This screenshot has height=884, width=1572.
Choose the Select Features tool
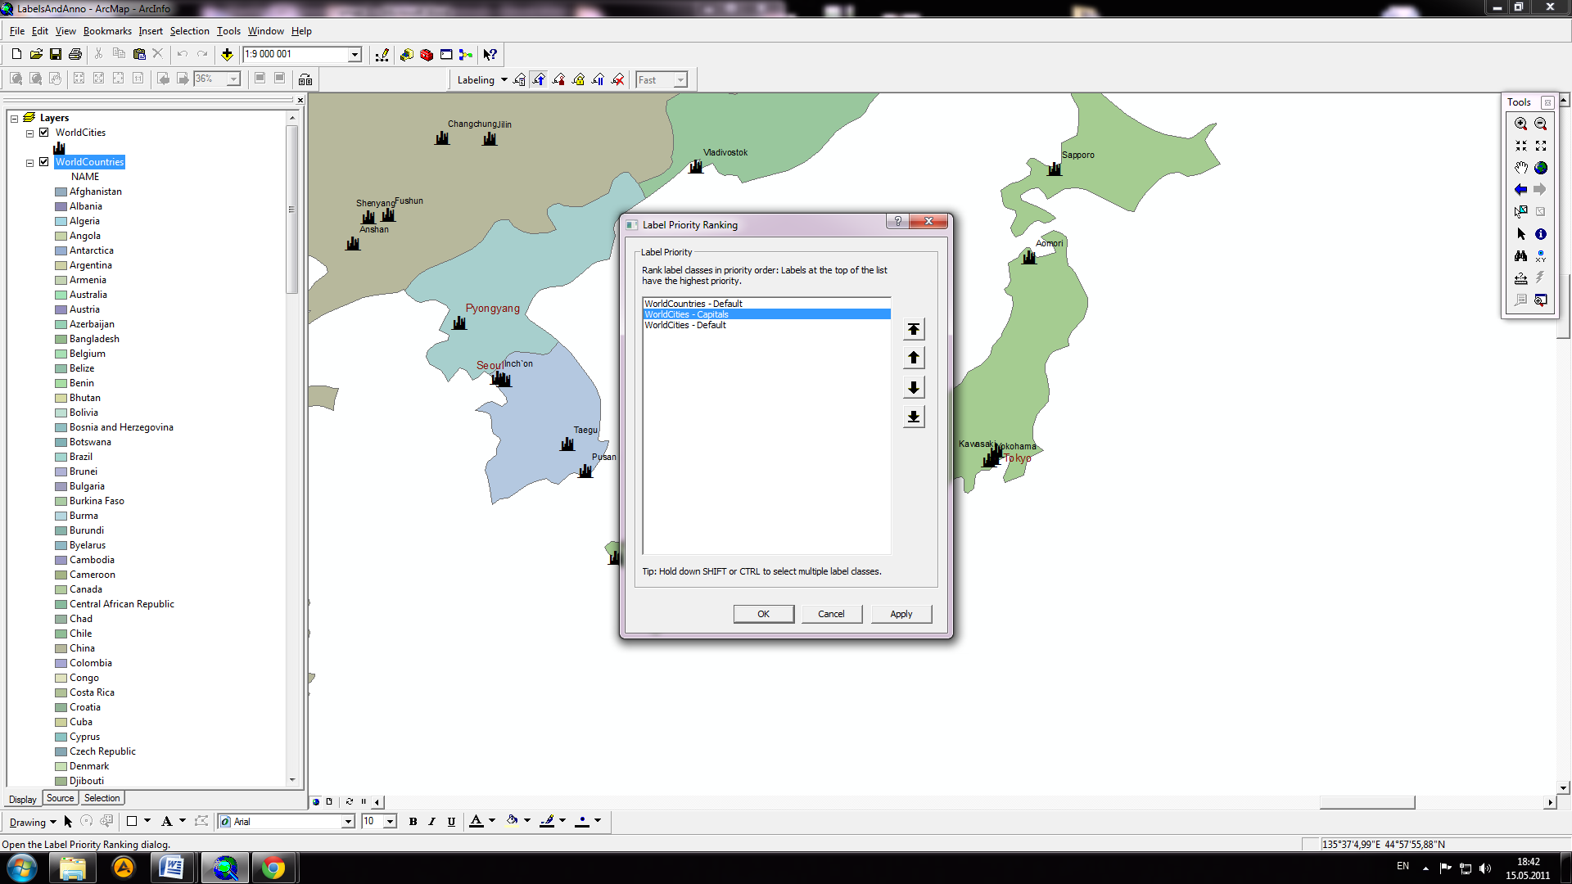(1520, 212)
